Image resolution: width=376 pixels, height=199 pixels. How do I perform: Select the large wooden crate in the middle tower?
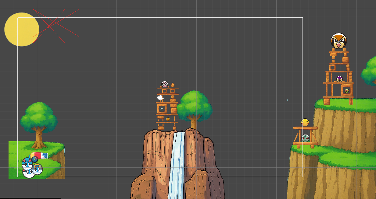(x=162, y=109)
